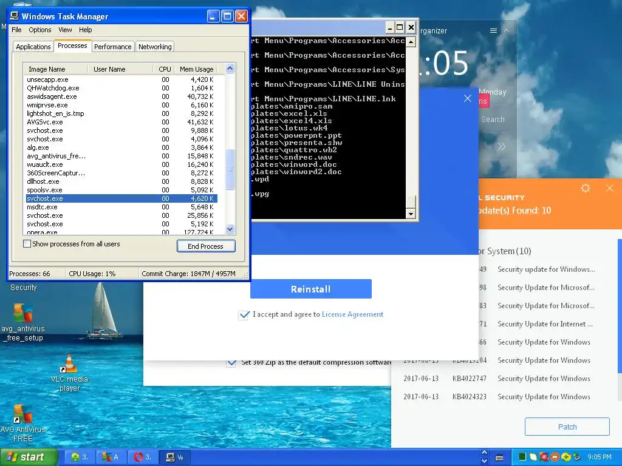Click the yellow-green plus tray icon
This screenshot has height=466, width=622.
566,457
